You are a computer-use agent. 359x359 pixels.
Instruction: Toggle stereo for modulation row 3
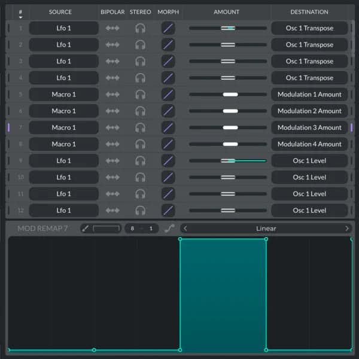tap(140, 61)
